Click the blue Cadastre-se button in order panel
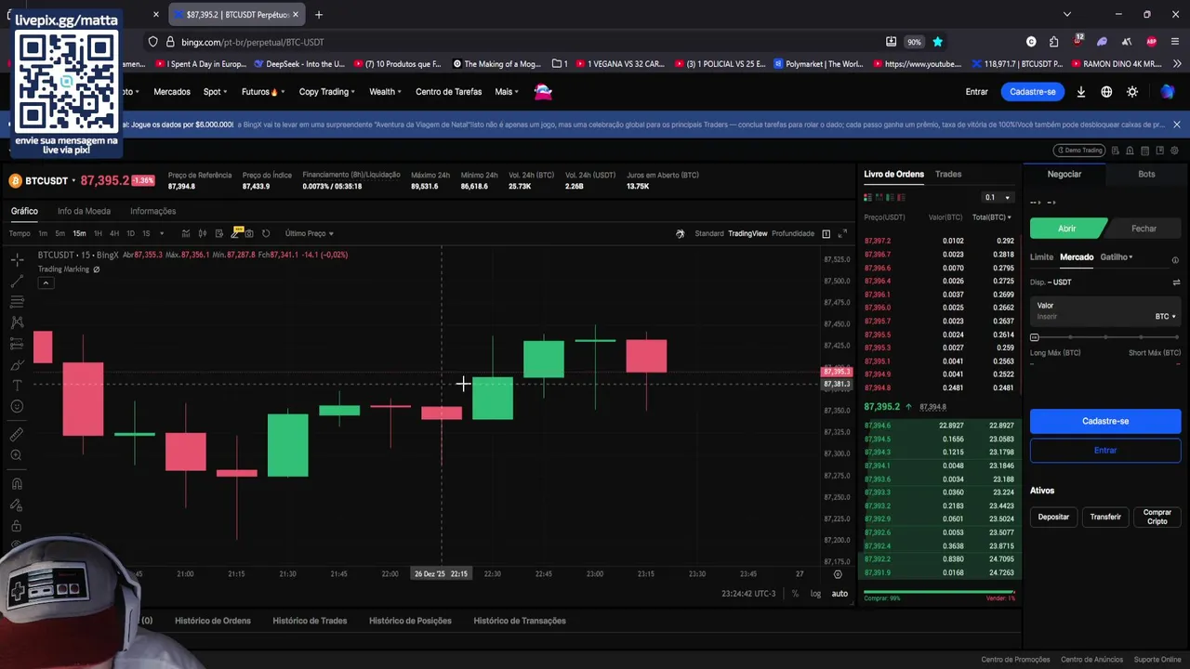Viewport: 1190px width, 669px height. [1105, 421]
